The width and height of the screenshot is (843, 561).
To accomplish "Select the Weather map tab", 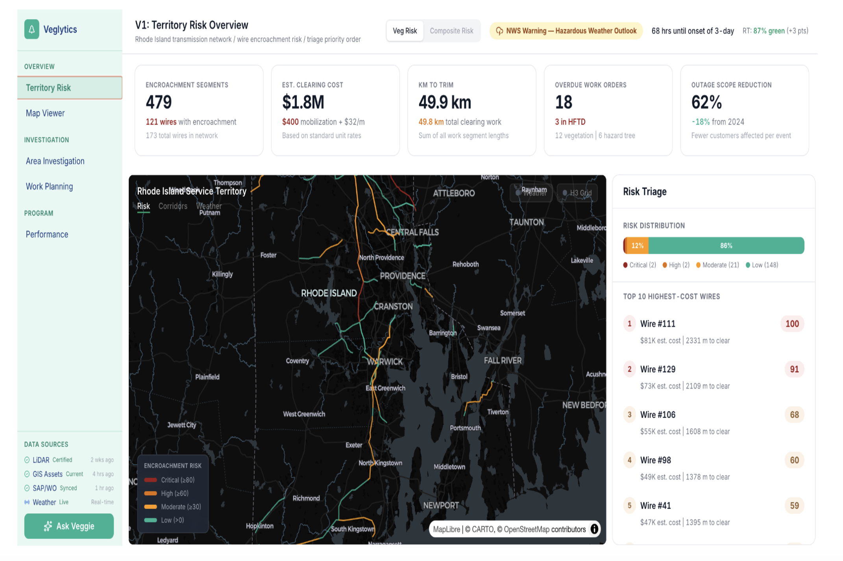I will click(x=209, y=206).
